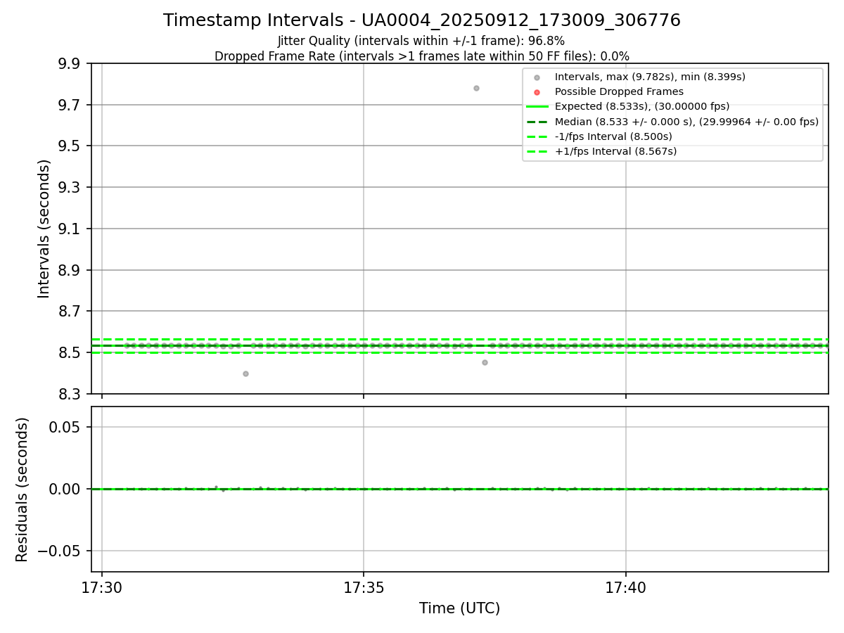The width and height of the screenshot is (844, 633).
Task: Click the 17:30 x-axis tick label
Action: click(x=102, y=587)
